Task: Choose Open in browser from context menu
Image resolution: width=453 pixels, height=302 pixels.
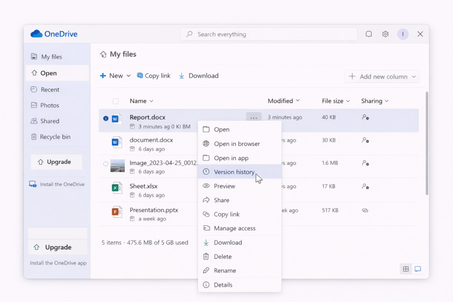Action: pos(239,144)
